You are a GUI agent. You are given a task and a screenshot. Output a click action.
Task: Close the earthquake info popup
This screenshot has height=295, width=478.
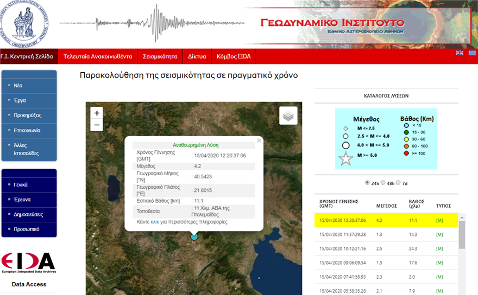(x=259, y=140)
